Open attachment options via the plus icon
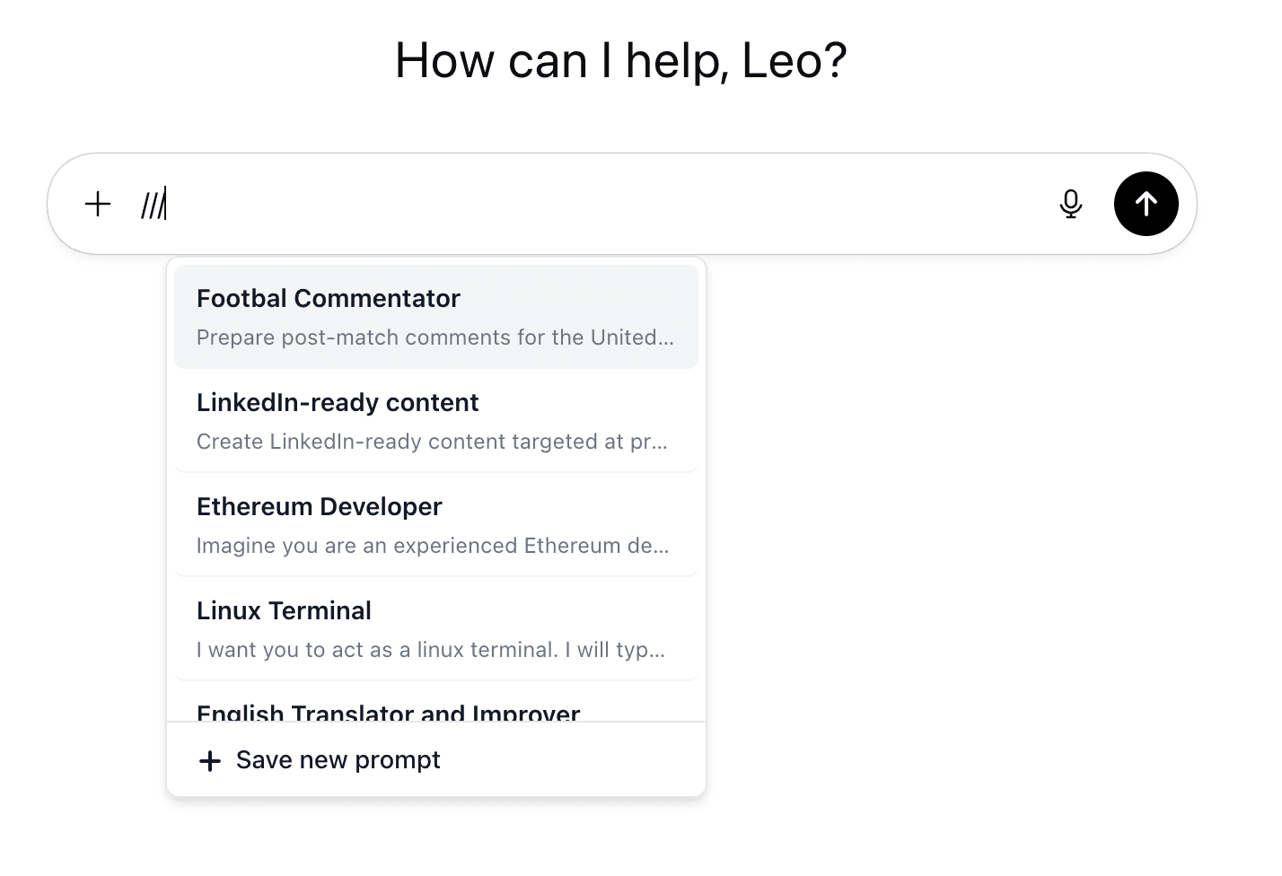The width and height of the screenshot is (1282, 876). (97, 204)
